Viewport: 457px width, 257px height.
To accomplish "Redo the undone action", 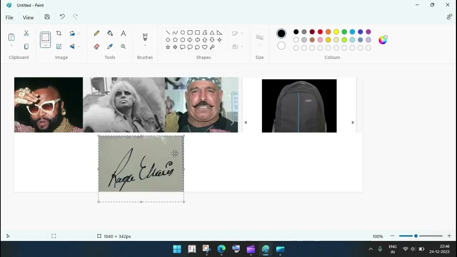I will point(75,16).
